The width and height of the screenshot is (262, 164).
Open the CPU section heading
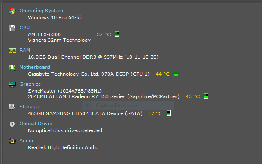(25, 28)
